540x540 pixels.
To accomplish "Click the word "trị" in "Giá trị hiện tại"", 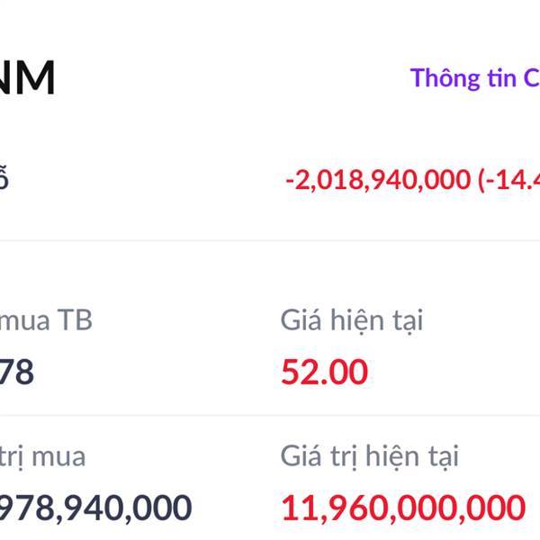I will [338, 456].
